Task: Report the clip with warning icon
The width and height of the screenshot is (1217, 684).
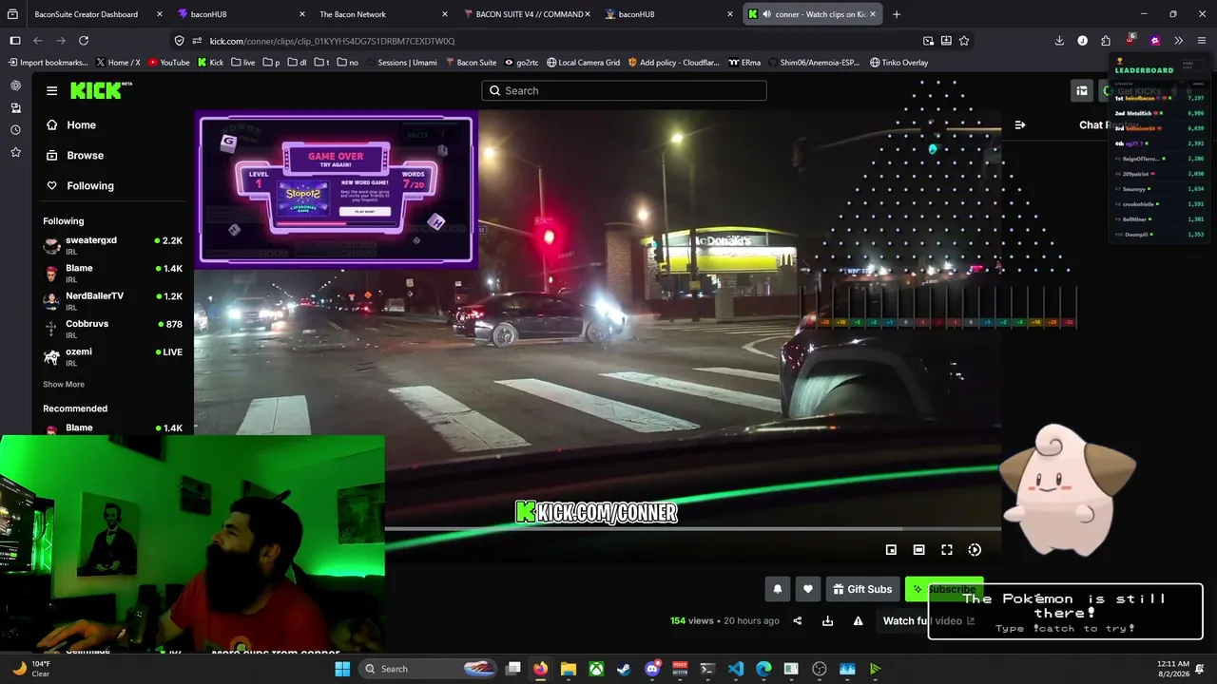Action: 859,621
